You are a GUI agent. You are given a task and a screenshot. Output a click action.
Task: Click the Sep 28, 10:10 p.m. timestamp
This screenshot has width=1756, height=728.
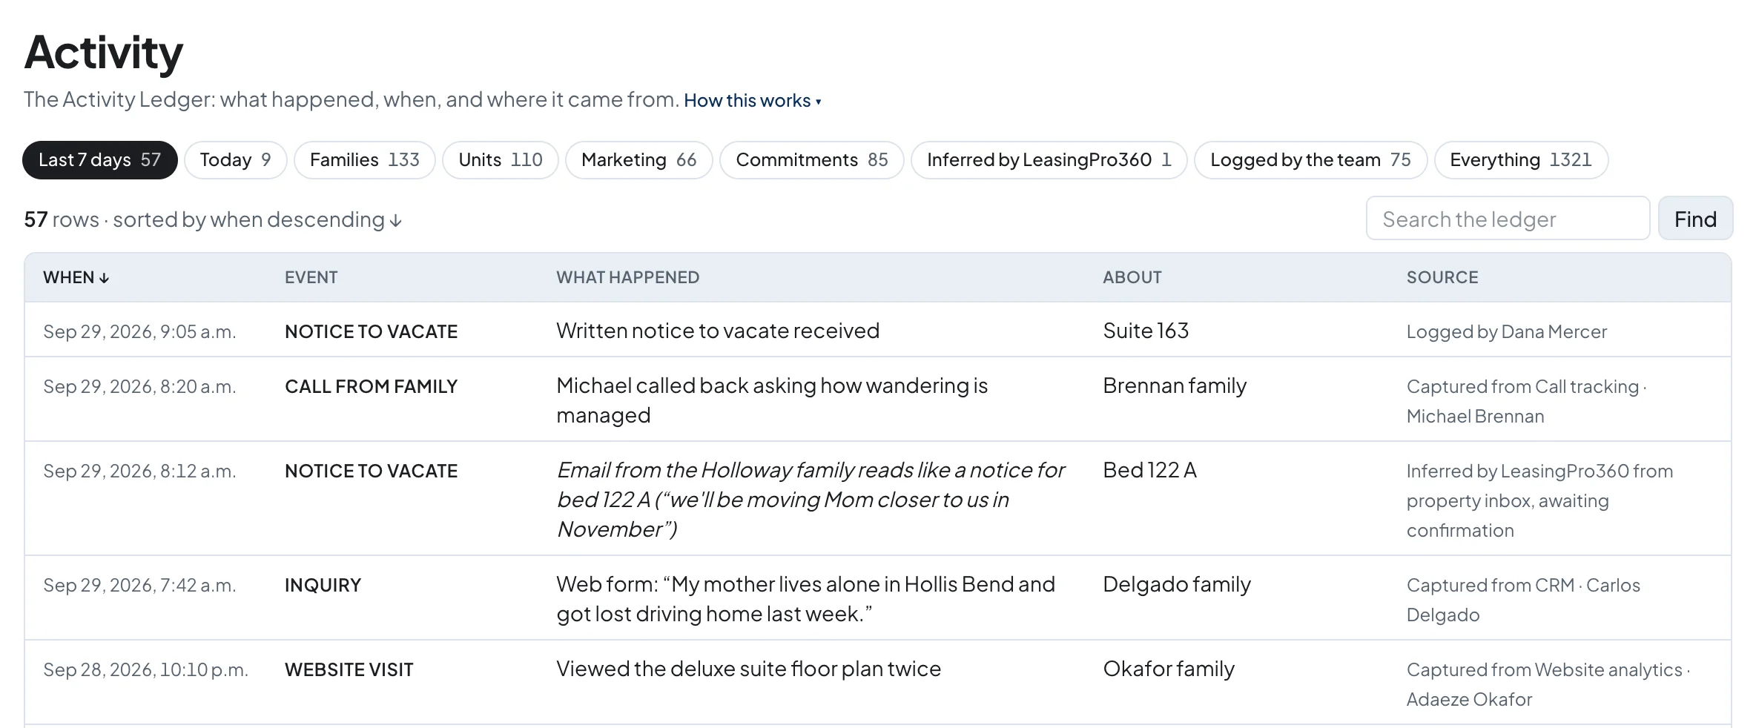coord(145,670)
